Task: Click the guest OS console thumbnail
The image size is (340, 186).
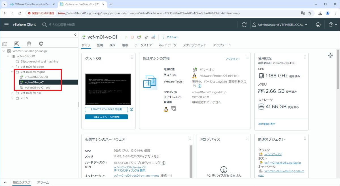Action: pos(108,89)
